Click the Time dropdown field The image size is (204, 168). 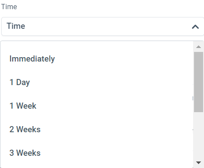(x=103, y=26)
